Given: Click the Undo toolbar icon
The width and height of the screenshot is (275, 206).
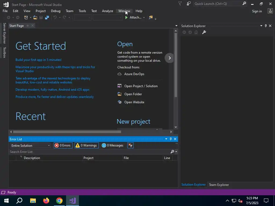Looking at the screenshot, I should 55,17.
